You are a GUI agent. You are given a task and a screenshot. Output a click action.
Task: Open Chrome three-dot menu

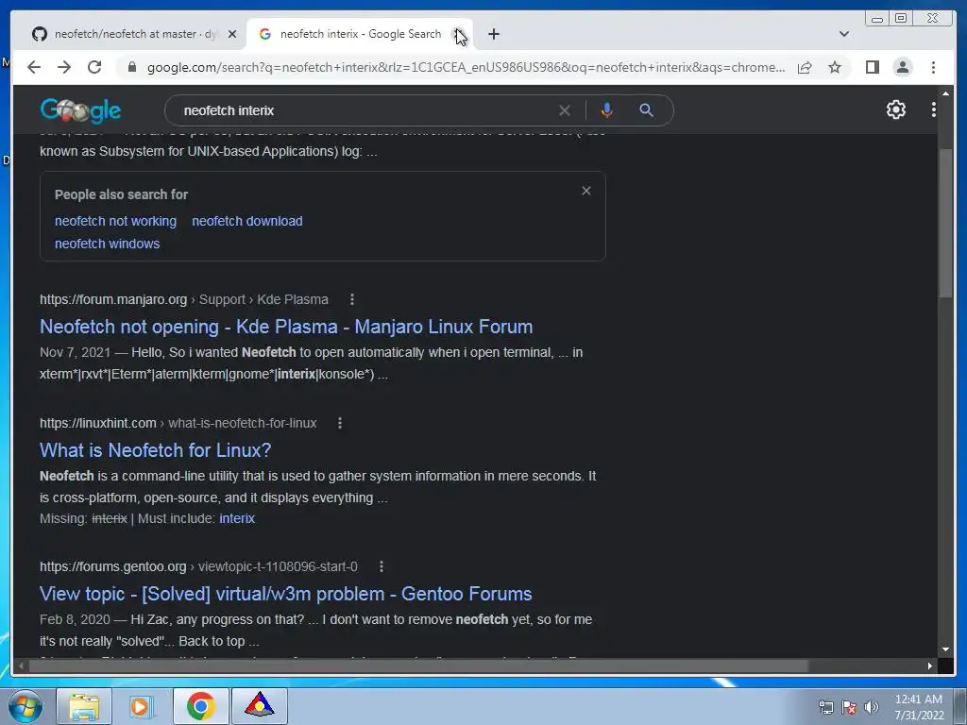(934, 67)
